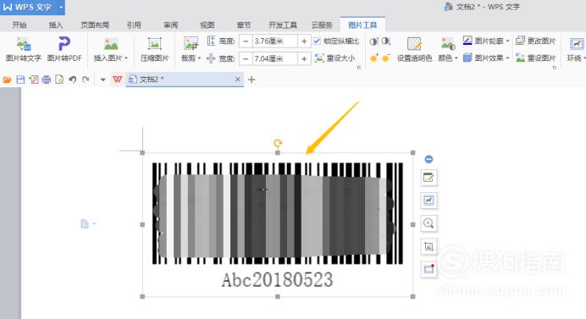This screenshot has width=586, height=319.
Task: Click the 图片转文字 (image to text) icon
Action: (24, 44)
